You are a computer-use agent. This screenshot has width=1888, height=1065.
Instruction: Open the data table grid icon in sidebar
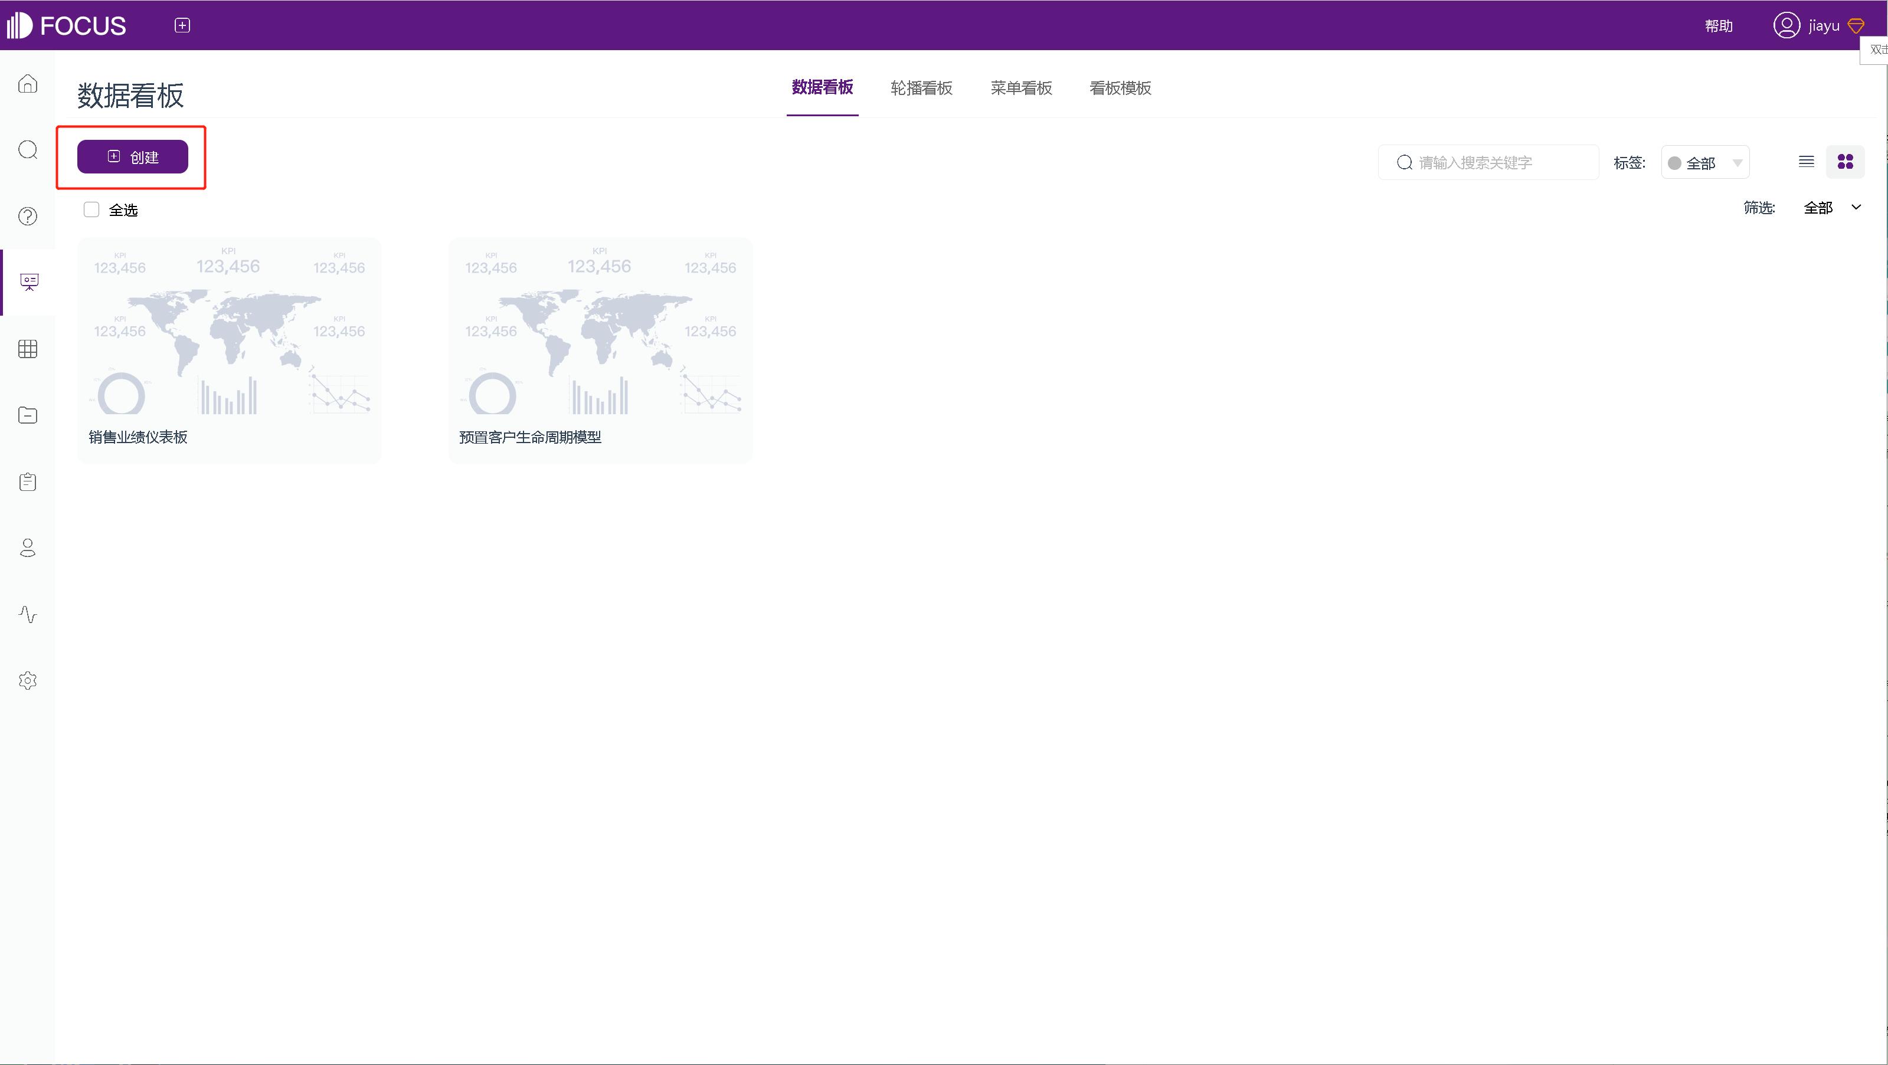(x=27, y=349)
